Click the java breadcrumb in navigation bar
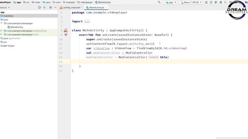This screenshot has width=248, height=139. pyautogui.click(x=46, y=2)
